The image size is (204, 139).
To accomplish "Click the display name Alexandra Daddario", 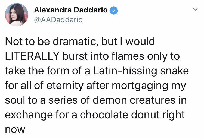I will coord(71,10).
